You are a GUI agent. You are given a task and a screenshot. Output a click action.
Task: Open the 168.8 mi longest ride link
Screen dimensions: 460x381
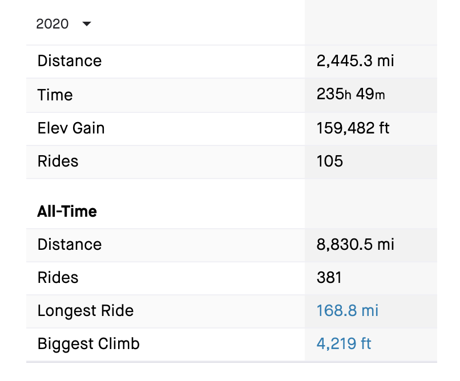[348, 311]
